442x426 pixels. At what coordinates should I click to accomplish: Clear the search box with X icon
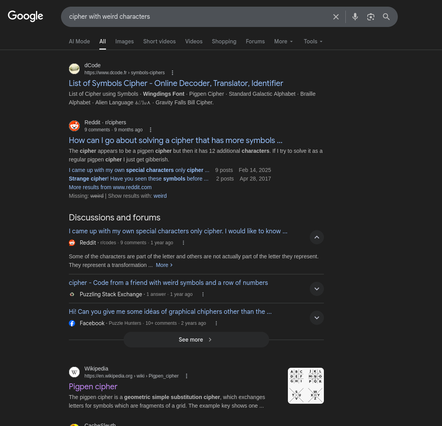click(x=336, y=17)
